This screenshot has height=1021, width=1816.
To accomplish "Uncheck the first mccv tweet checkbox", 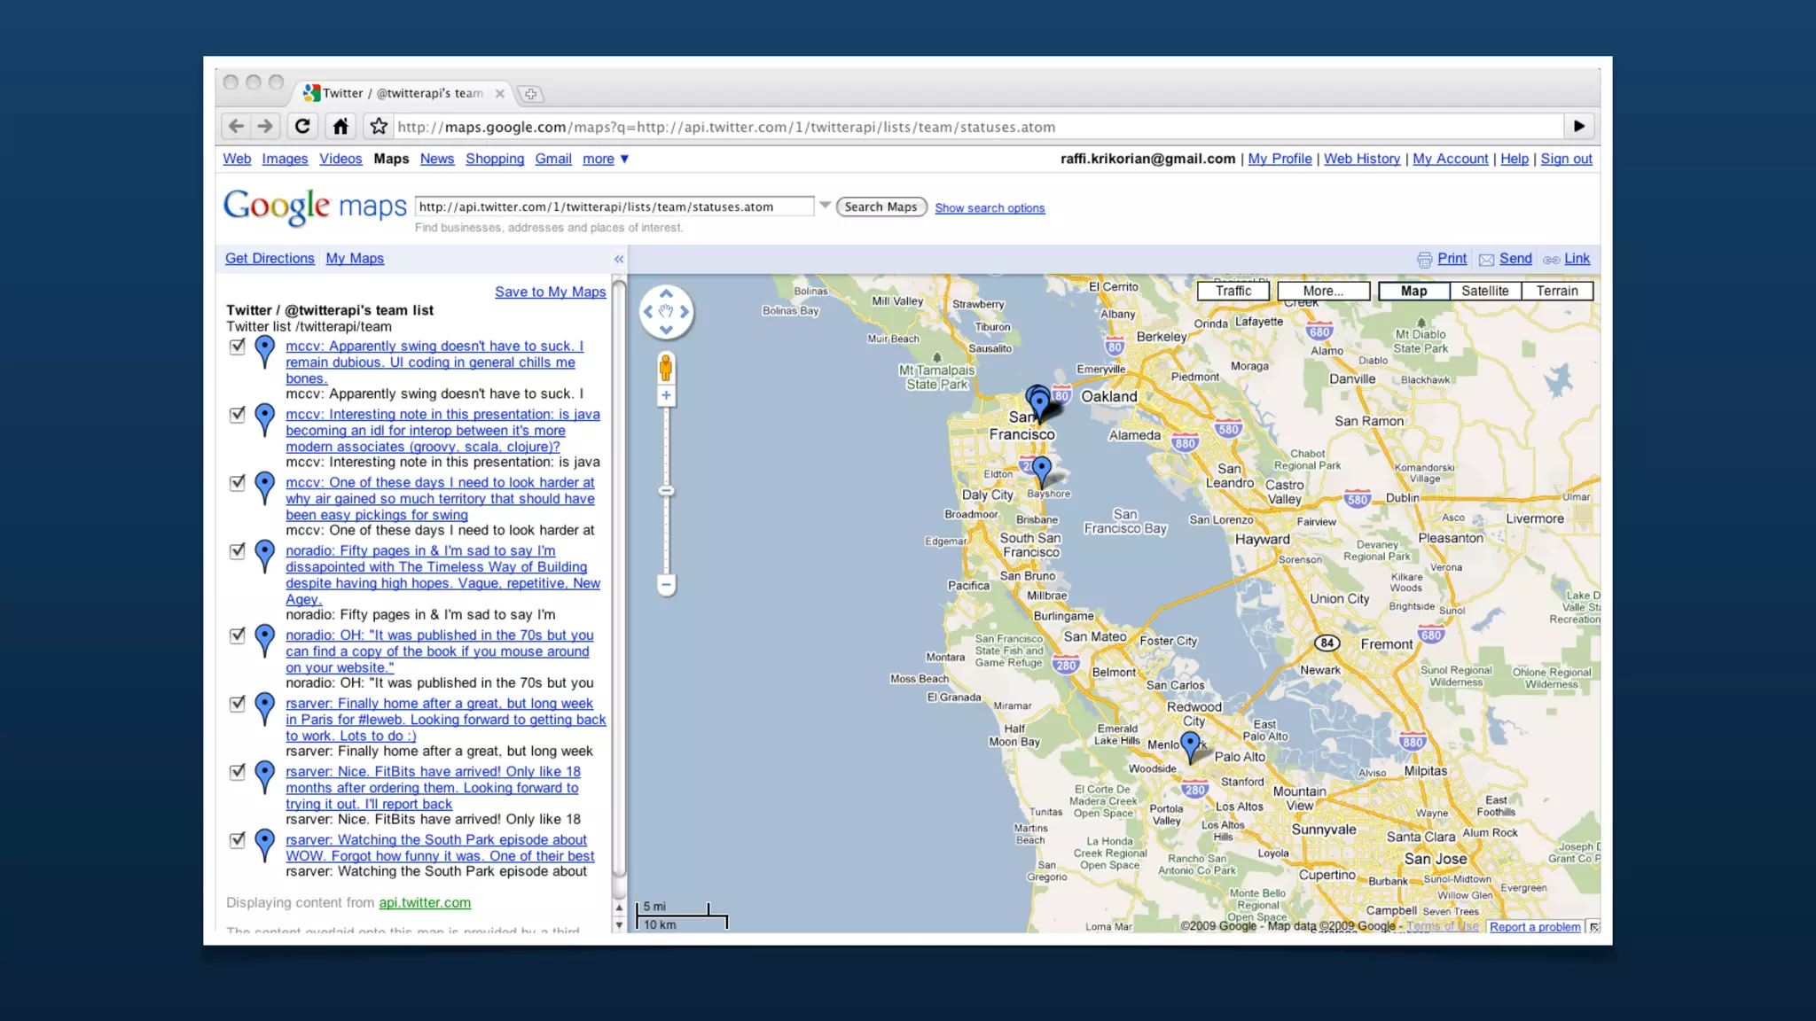I will [x=237, y=347].
